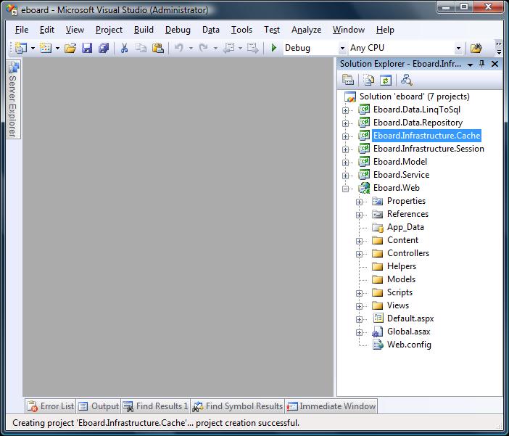Click the Save floppy disk icon
509x436 pixels.
coord(87,48)
